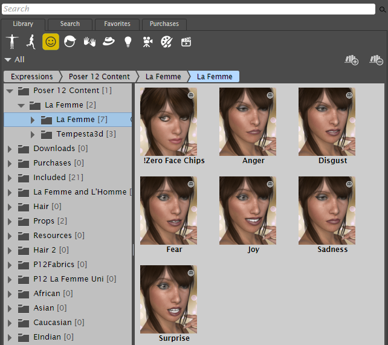The width and height of the screenshot is (388, 345).
Task: Click the Remove Library icon
Action: click(376, 59)
